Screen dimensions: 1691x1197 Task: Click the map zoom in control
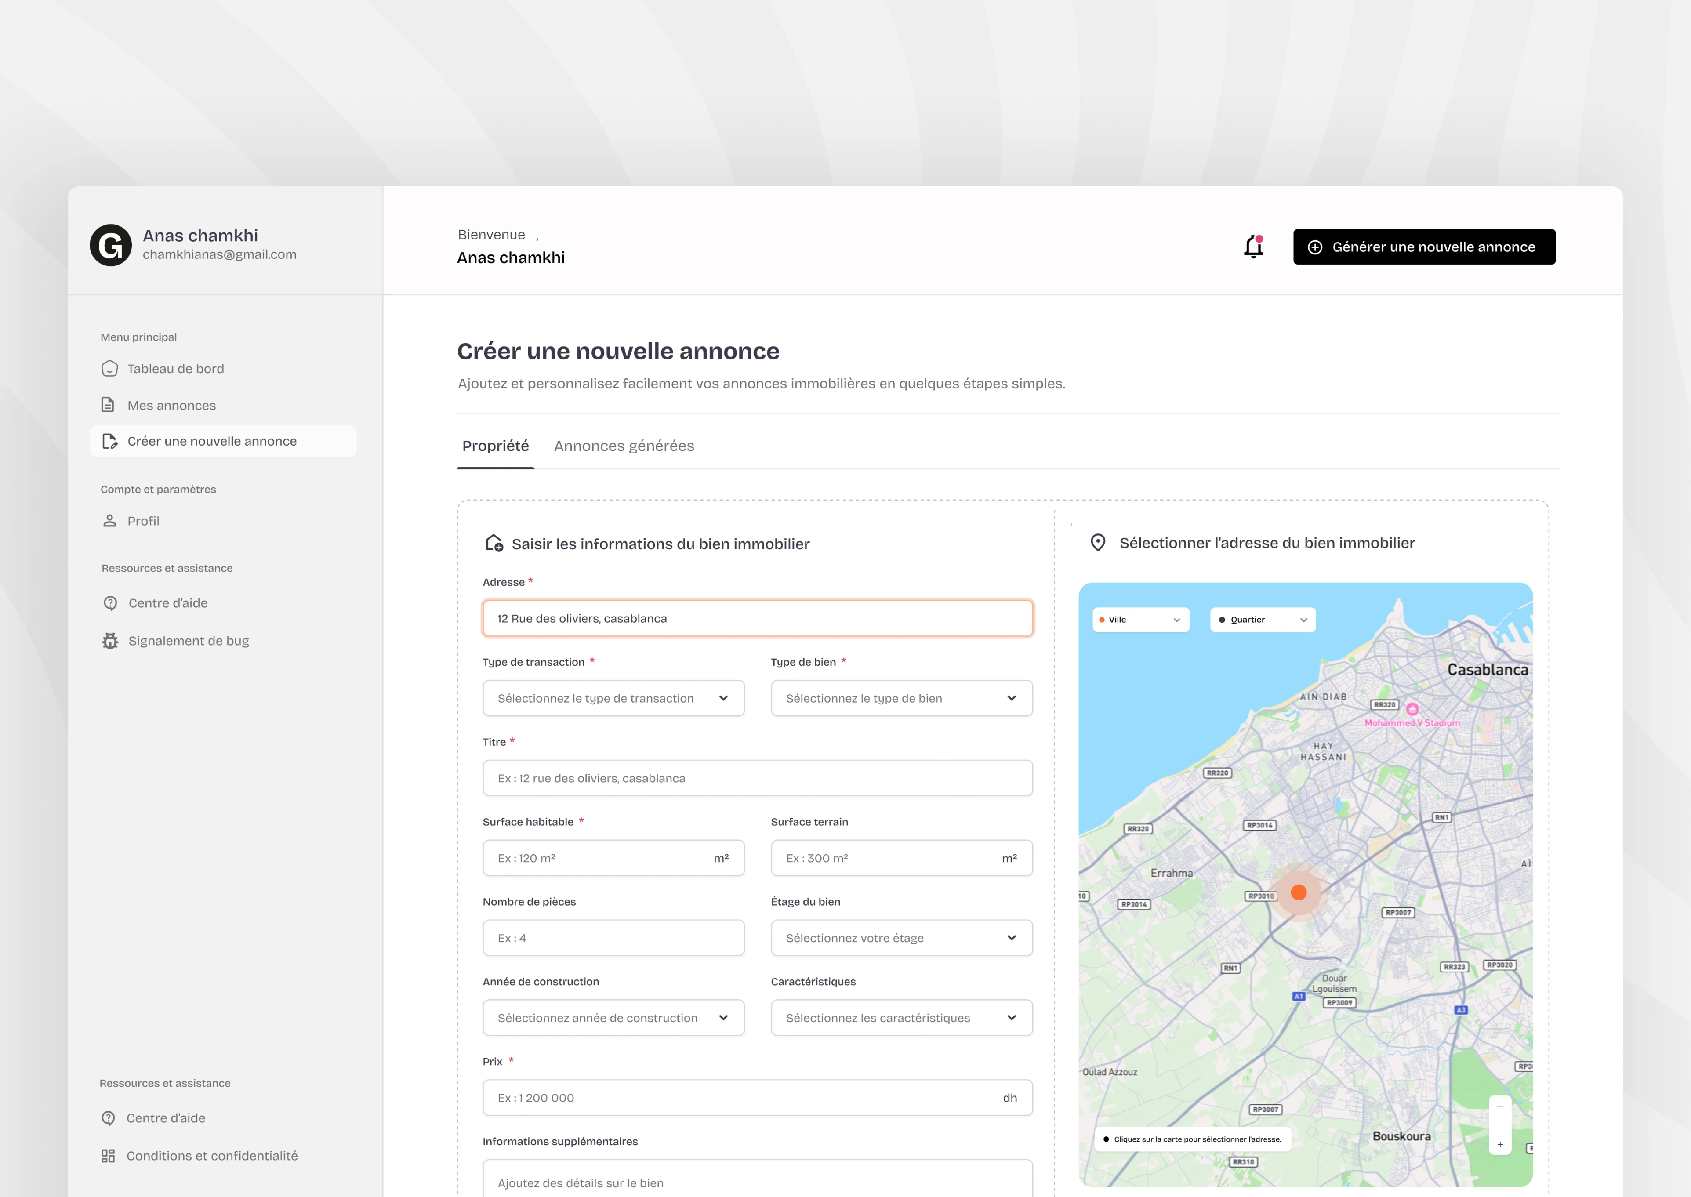[x=1501, y=1145]
